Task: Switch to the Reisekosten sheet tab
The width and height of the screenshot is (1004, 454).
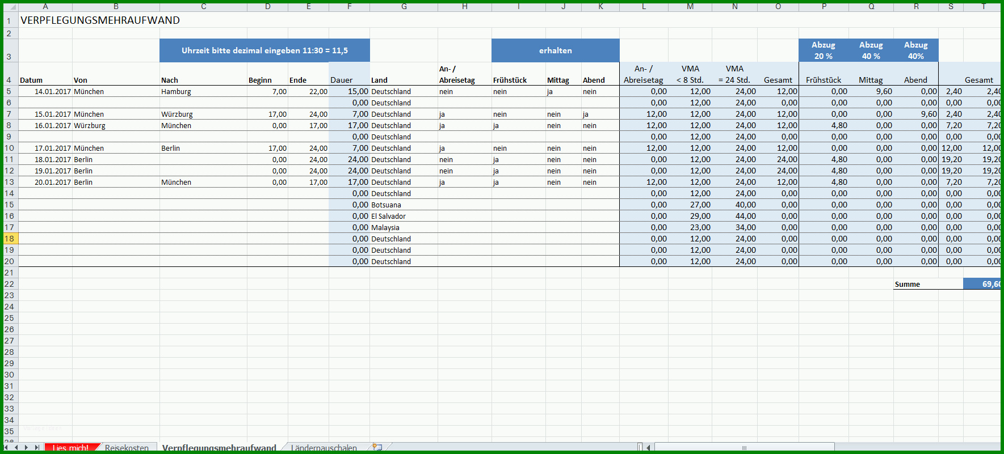Action: tap(127, 447)
